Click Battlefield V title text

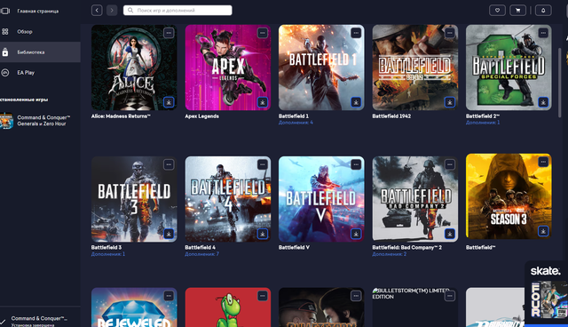pos(294,248)
